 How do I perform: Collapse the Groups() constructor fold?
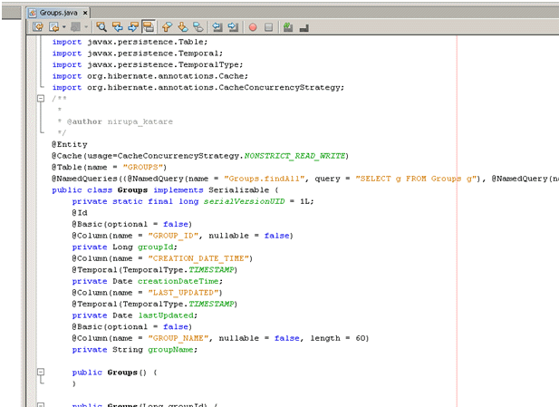[x=41, y=373]
